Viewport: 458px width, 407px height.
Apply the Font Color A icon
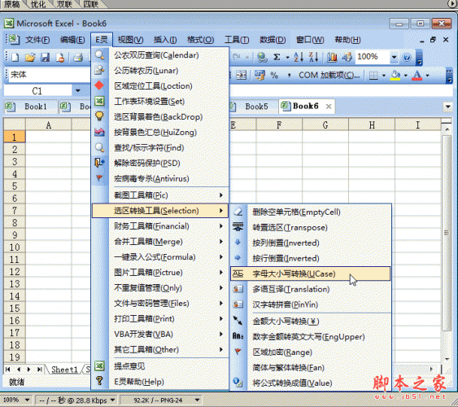417,76
